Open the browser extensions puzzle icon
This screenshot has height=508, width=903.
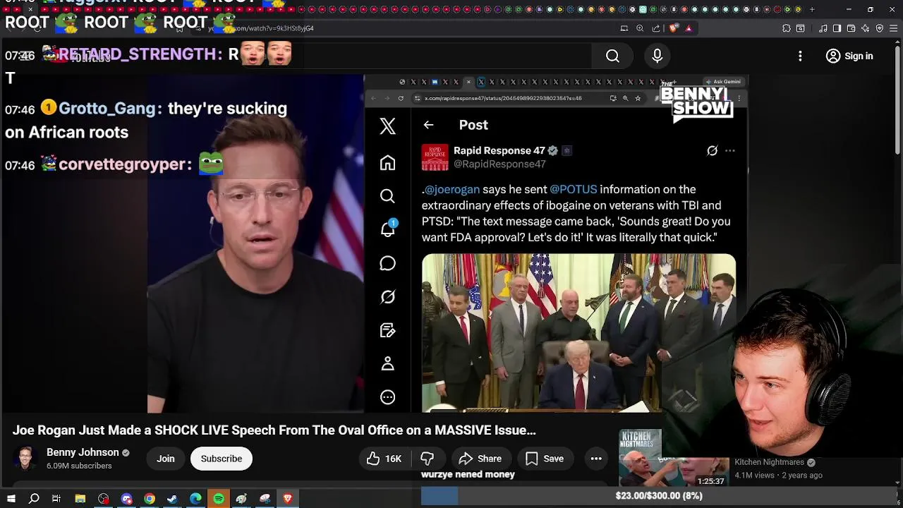coord(787,28)
